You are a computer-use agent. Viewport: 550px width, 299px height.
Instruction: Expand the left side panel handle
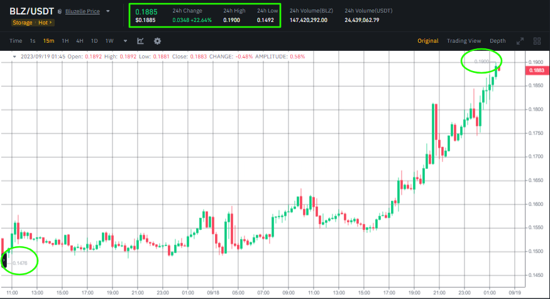pos(4,260)
